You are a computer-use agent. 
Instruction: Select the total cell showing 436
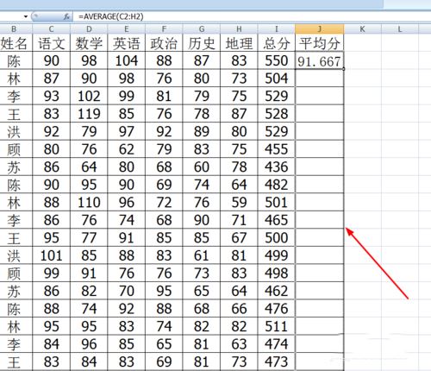pos(277,167)
